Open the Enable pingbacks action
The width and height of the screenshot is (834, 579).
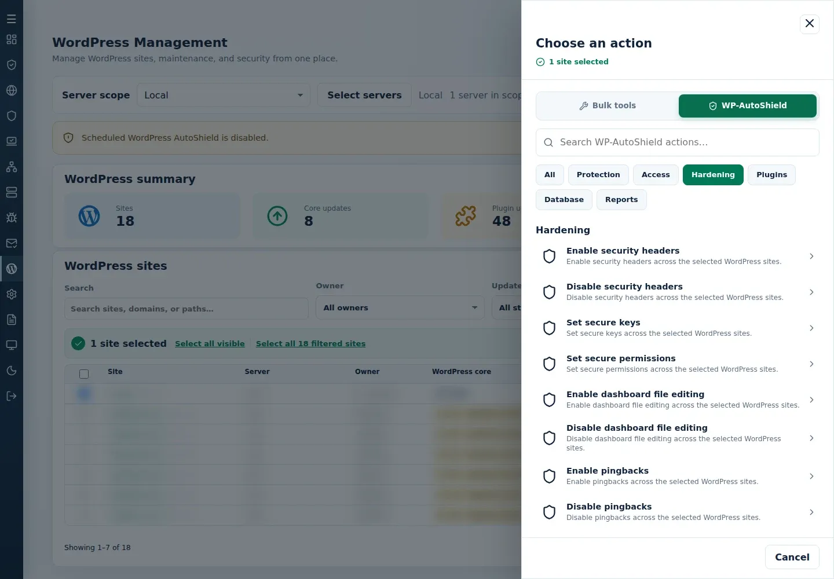(678, 476)
